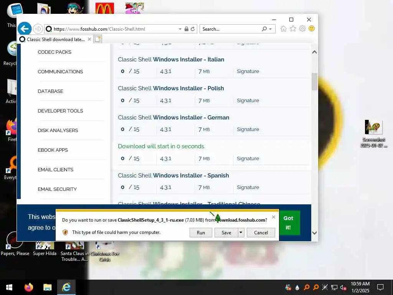393x295 pixels.
Task: Download Classic Shell Windows Installer - Spanish
Action: coord(173,175)
